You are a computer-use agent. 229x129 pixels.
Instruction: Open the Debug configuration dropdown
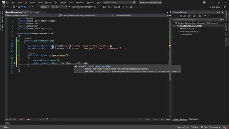[45, 7]
